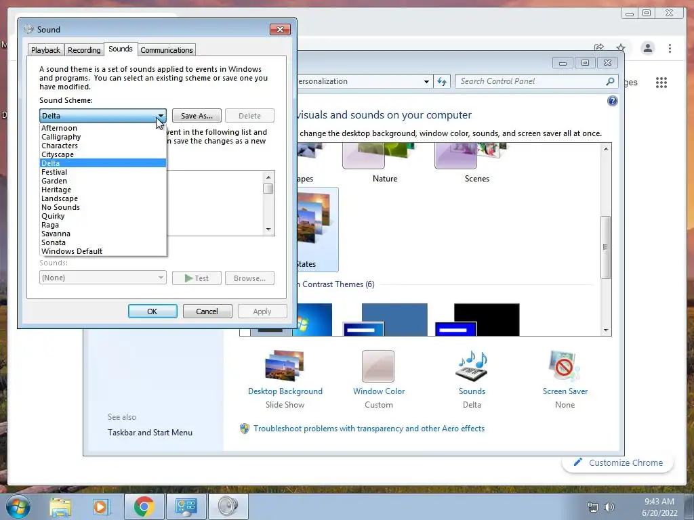Viewport: 694px width, 520px height.
Task: Switch to the Recording tab
Action: (x=84, y=50)
